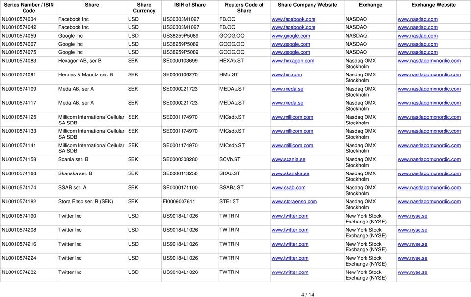471x297 pixels.
Task: Select Reuters code SSABa.ST
Action: point(231,188)
